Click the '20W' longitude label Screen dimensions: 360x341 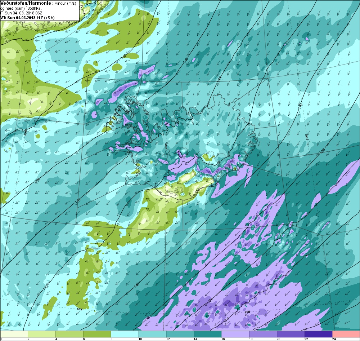tap(166, 146)
